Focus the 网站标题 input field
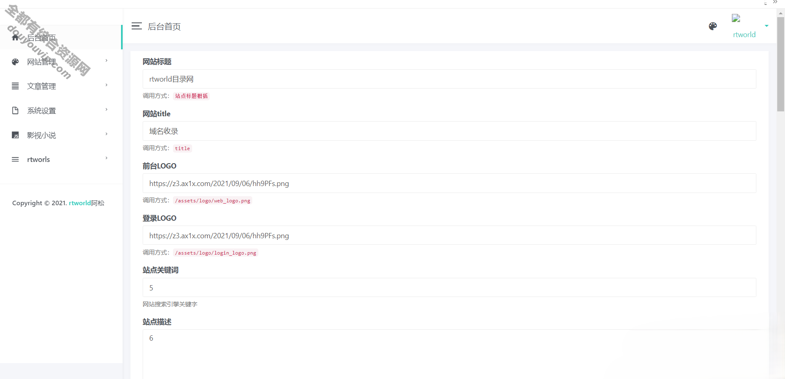The width and height of the screenshot is (785, 379). (449, 79)
